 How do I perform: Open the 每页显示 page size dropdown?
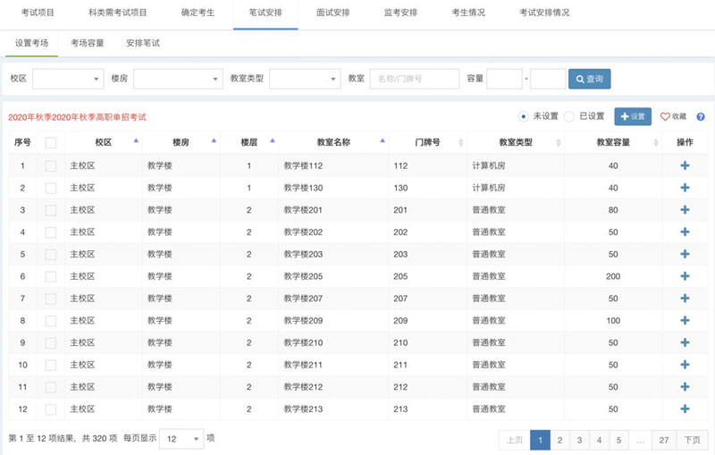(183, 439)
